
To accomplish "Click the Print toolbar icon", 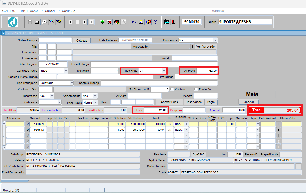I will (44, 22).
